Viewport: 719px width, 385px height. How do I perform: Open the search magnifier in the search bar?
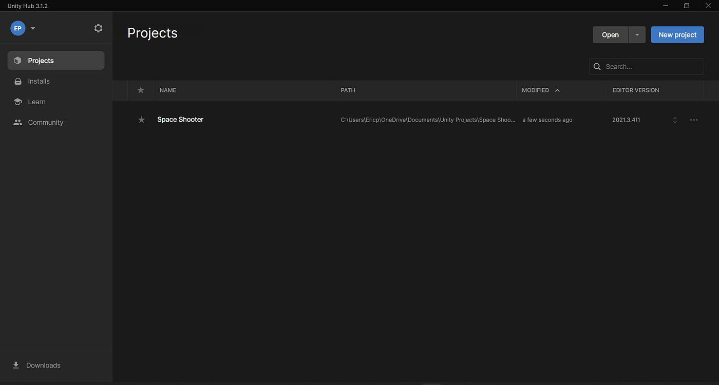pos(597,66)
